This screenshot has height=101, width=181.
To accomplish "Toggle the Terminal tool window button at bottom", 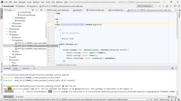I will pos(8,97).
